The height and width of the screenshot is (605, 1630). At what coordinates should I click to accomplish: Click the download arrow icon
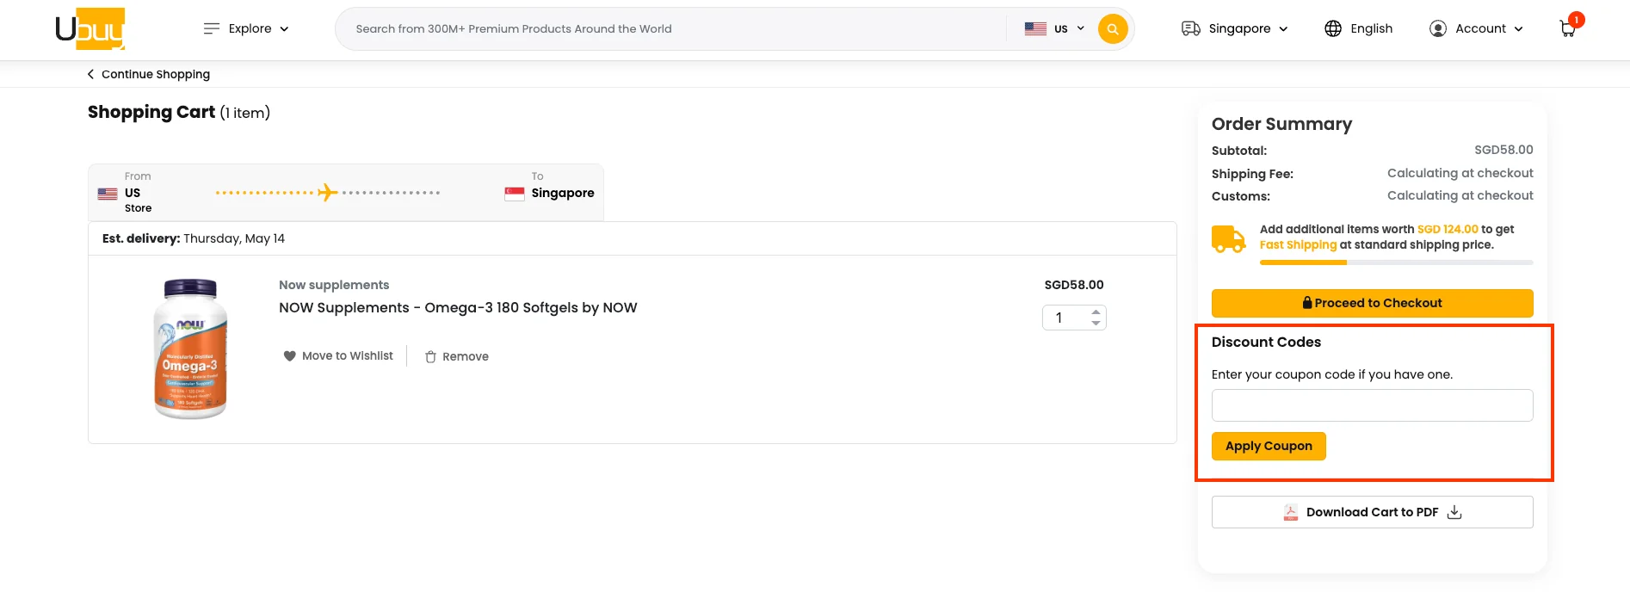tap(1454, 512)
